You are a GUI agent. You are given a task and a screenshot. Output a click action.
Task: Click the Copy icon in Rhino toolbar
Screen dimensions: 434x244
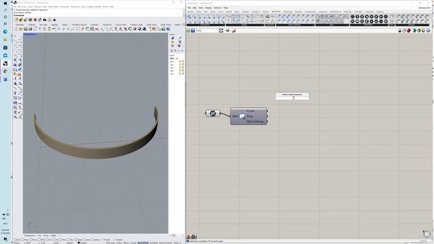click(x=44, y=28)
